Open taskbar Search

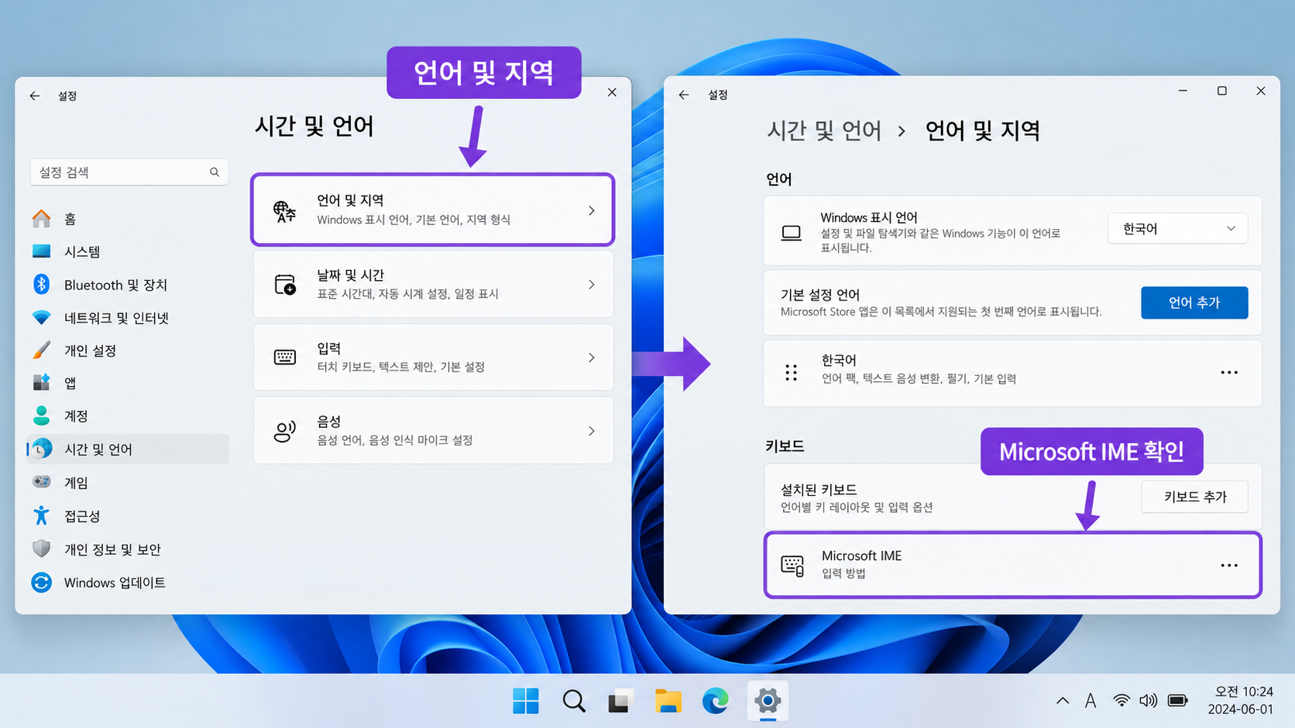574,701
